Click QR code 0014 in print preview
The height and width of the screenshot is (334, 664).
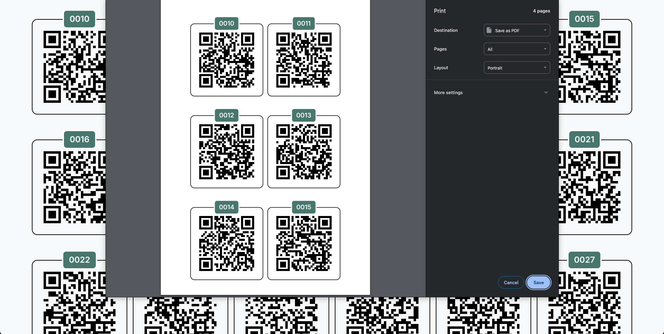(x=227, y=244)
